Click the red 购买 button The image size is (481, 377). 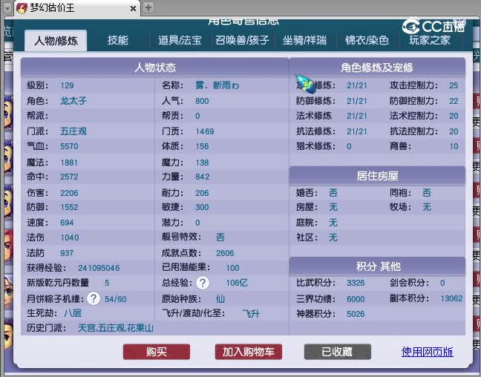(157, 352)
